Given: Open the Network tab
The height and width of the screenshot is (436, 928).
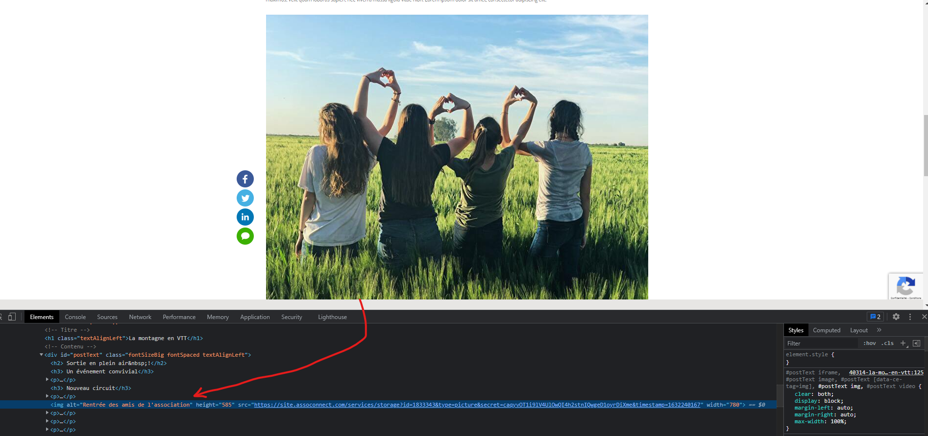Looking at the screenshot, I should point(140,317).
